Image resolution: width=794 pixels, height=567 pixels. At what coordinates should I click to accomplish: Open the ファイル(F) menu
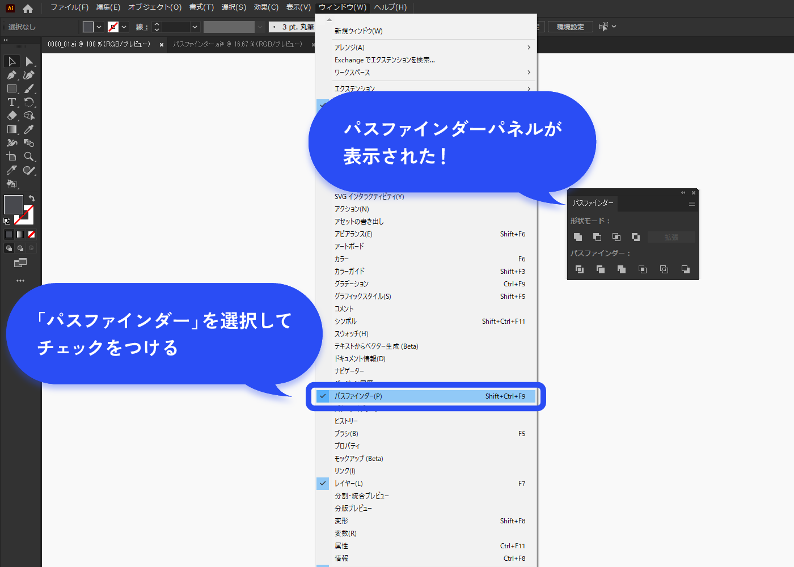tap(69, 7)
